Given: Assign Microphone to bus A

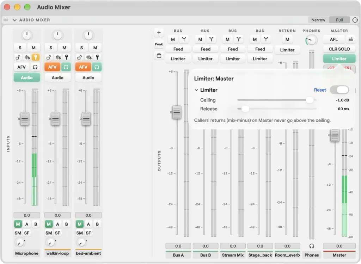Looking at the screenshot, I should tap(27, 224).
